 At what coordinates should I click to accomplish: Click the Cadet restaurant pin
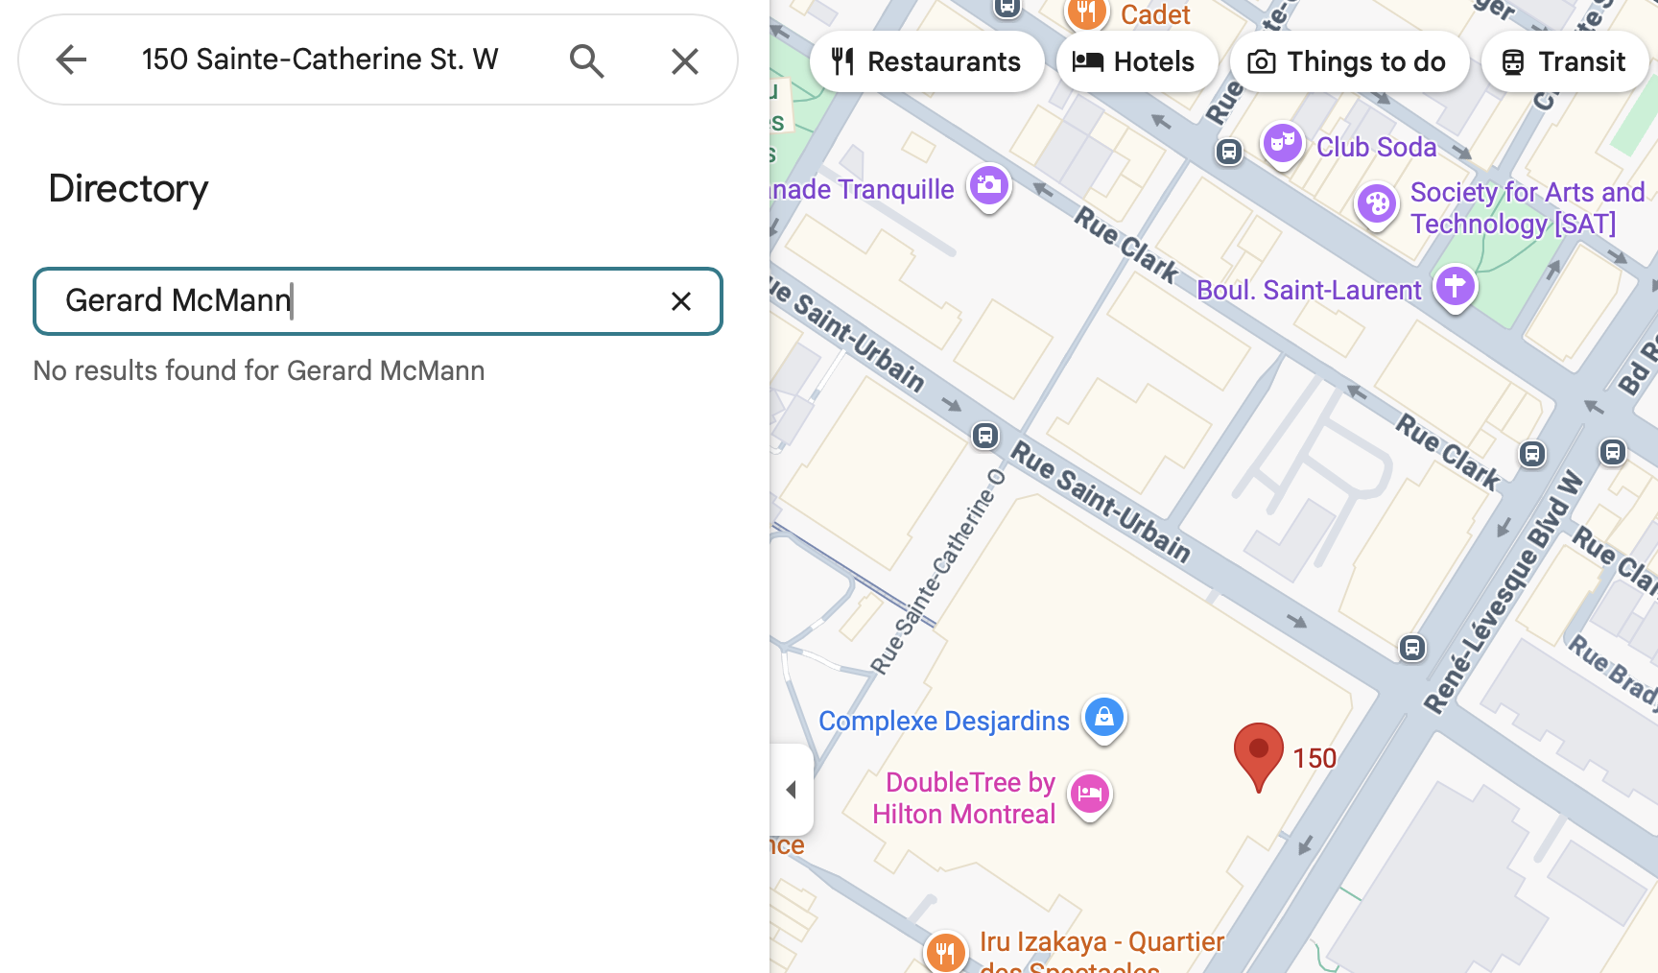[x=1086, y=13]
